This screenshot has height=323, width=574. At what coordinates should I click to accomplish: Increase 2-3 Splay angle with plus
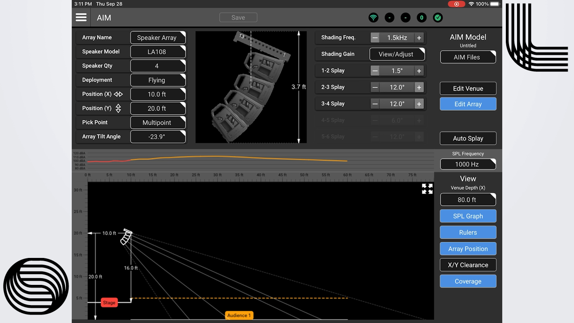click(419, 87)
